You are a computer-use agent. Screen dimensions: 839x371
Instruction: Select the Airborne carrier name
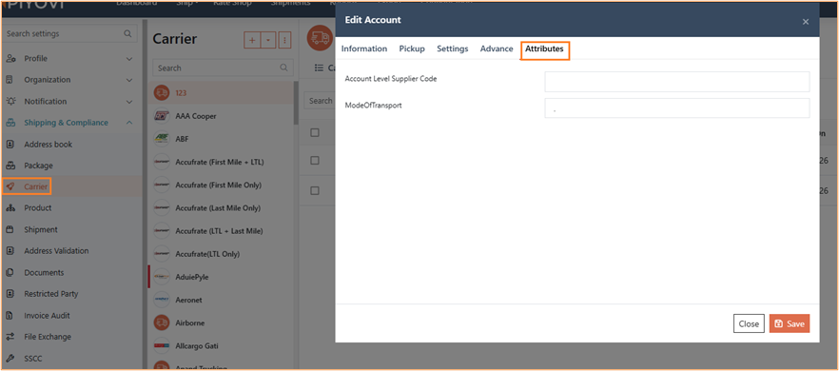(190, 322)
